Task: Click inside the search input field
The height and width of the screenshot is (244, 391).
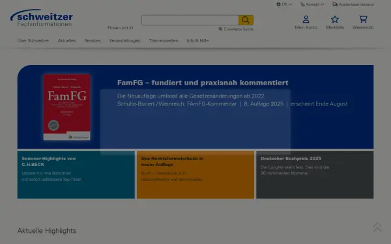Action: coord(190,20)
